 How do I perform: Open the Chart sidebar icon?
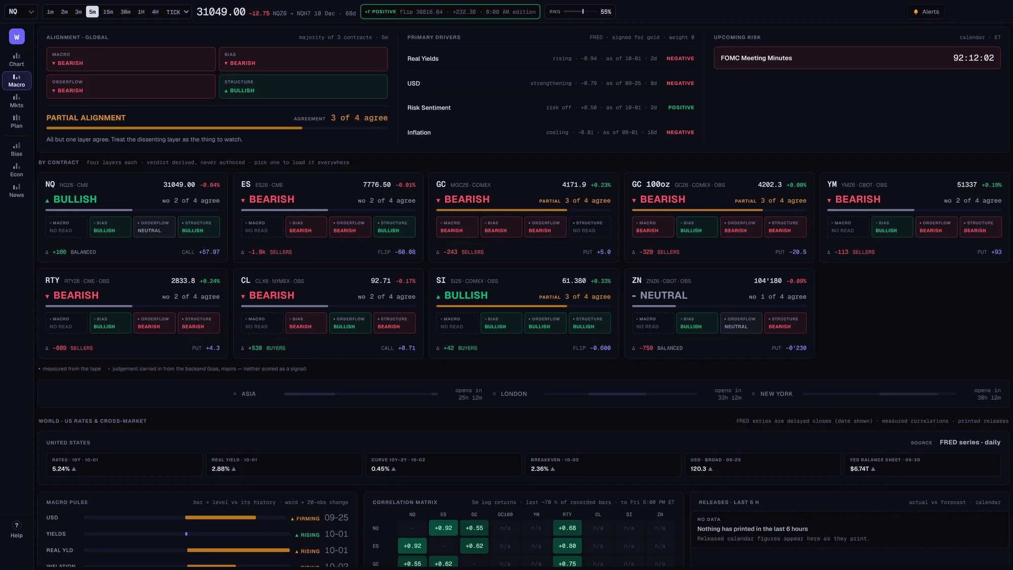coord(17,60)
